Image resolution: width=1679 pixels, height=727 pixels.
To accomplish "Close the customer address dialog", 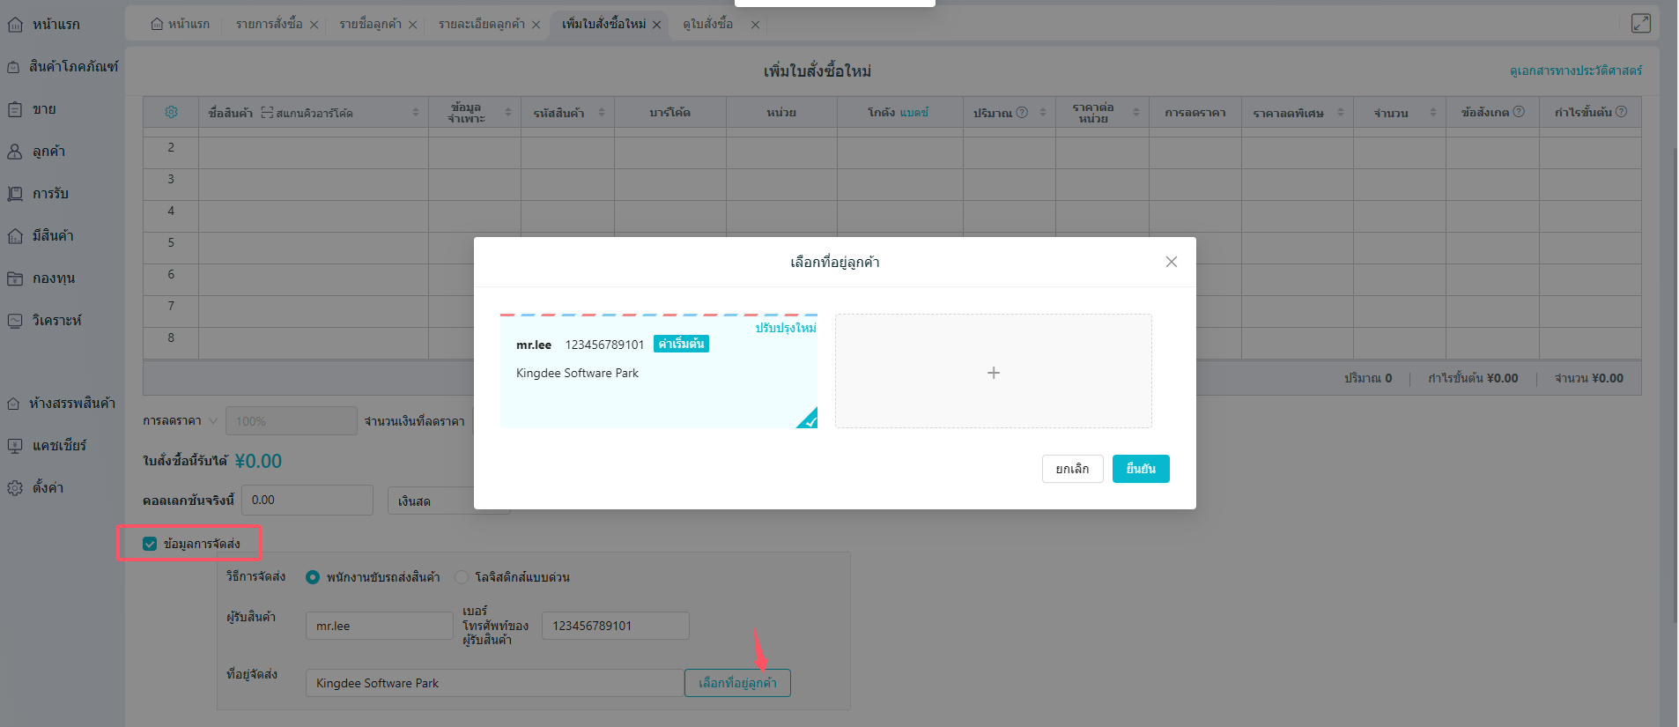I will pos(1171,262).
